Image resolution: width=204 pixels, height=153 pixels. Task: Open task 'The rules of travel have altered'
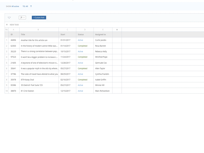click(x=40, y=74)
